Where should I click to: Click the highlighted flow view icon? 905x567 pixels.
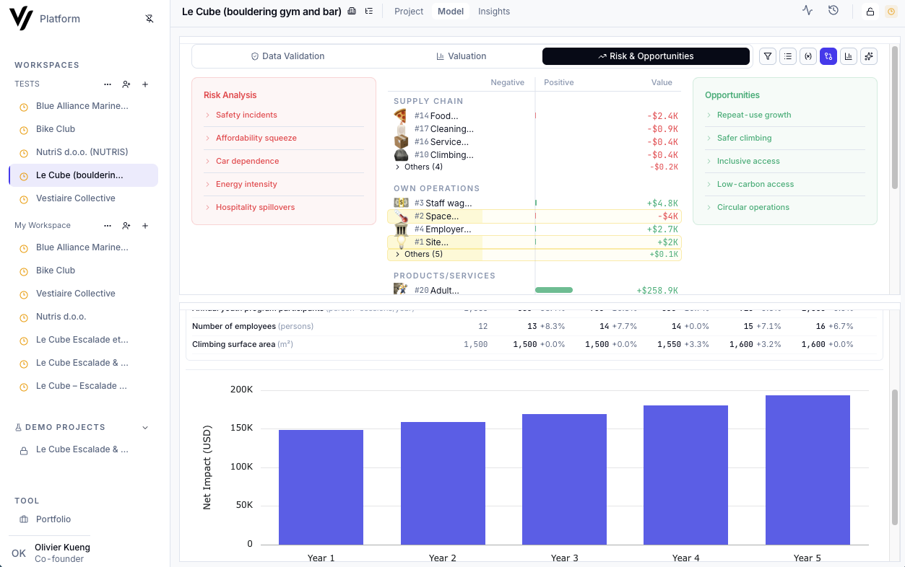click(828, 56)
